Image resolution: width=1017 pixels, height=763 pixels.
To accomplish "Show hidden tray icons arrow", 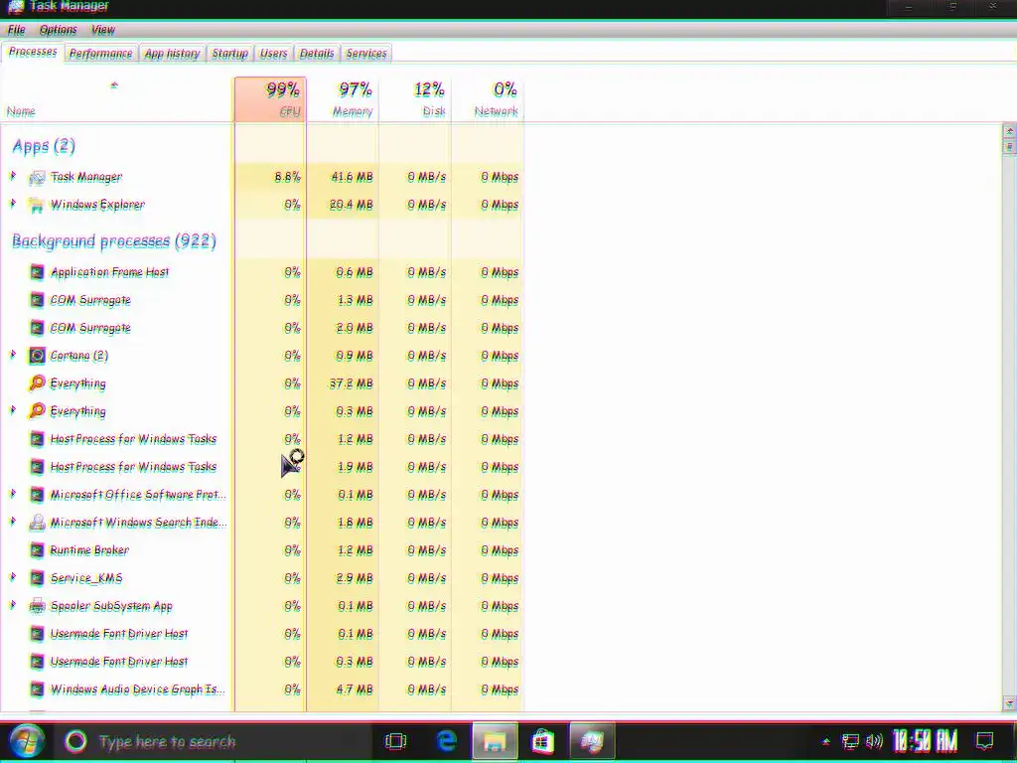I will pyautogui.click(x=825, y=741).
